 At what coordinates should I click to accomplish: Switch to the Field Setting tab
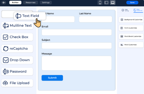coord(125,10)
